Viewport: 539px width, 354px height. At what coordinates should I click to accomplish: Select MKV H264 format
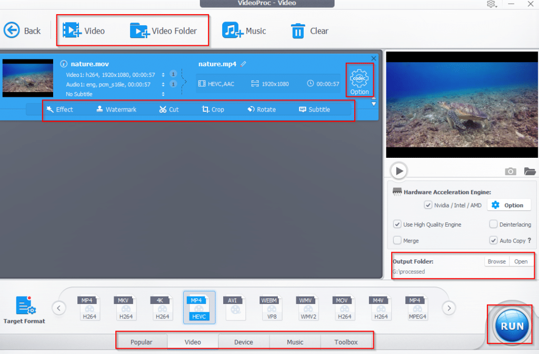point(125,308)
